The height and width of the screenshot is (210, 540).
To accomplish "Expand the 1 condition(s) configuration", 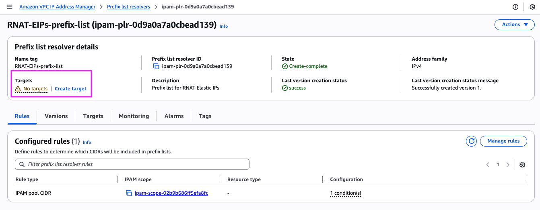I will tap(346, 193).
